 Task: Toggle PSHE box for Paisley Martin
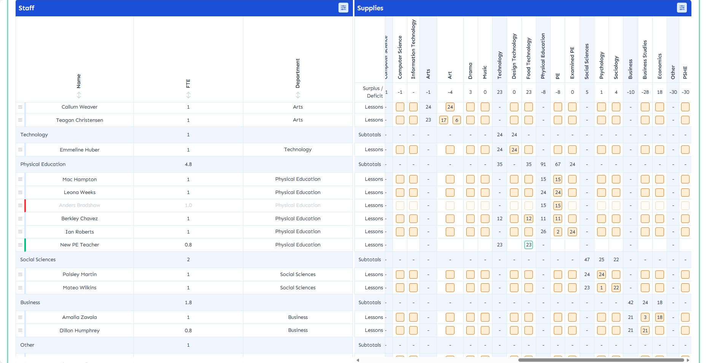coord(685,275)
